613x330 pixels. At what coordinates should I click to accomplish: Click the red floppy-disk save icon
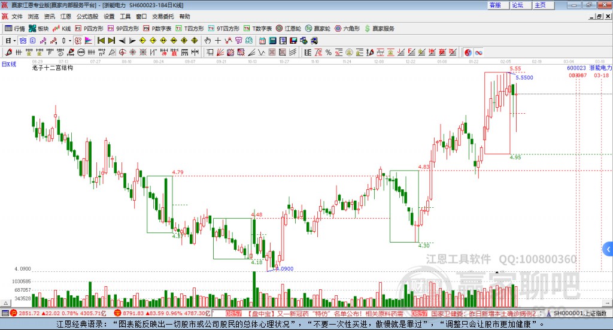tap(293, 41)
